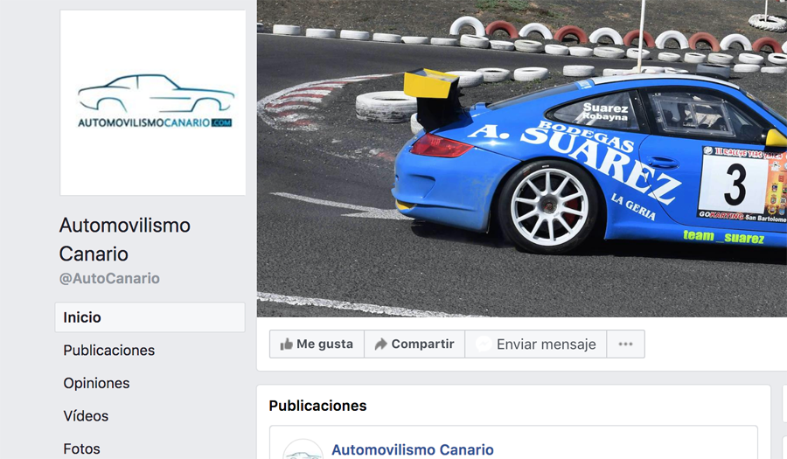Open the Opiniones page section

96,383
